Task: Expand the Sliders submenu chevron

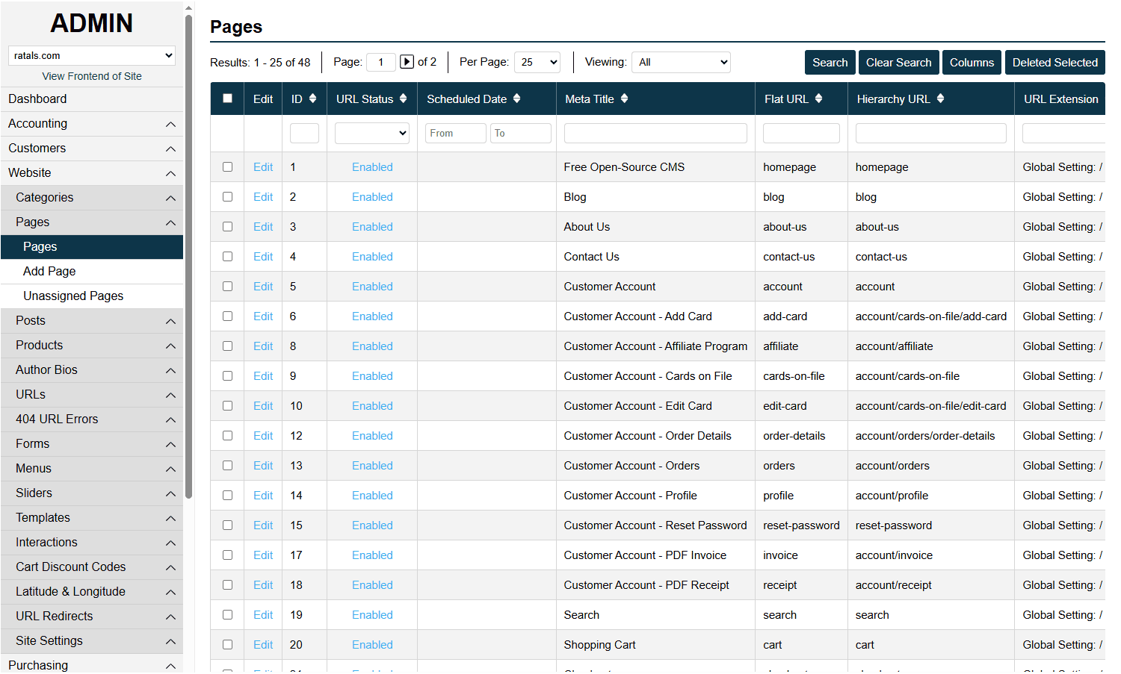Action: pos(170,493)
